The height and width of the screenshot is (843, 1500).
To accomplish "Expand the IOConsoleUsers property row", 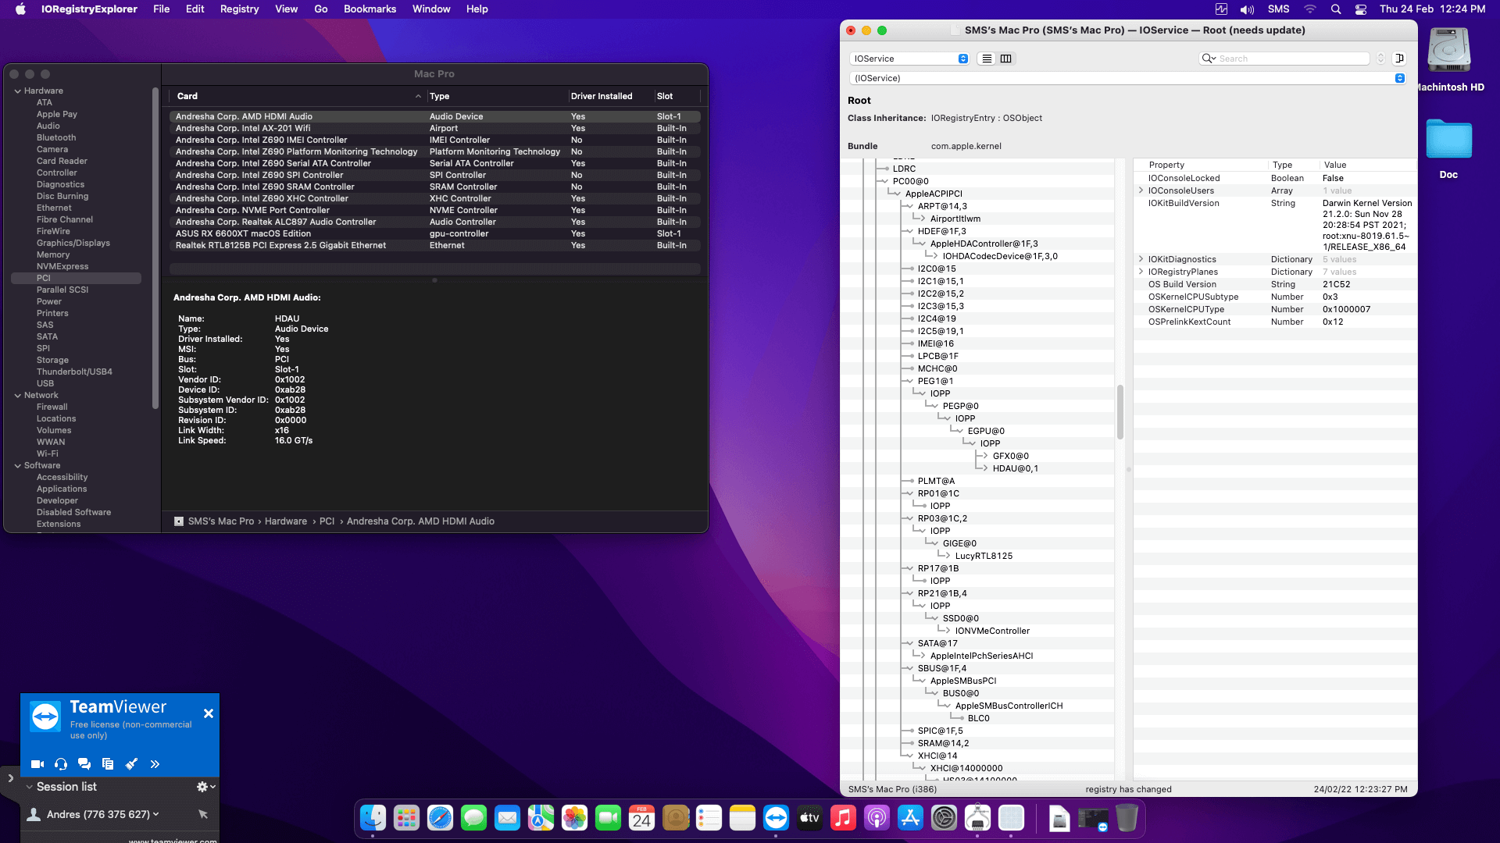I will 1141,190.
